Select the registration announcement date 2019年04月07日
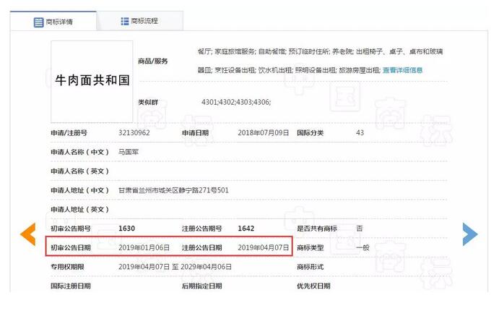Viewport: 499px width, 311px height. point(264,247)
